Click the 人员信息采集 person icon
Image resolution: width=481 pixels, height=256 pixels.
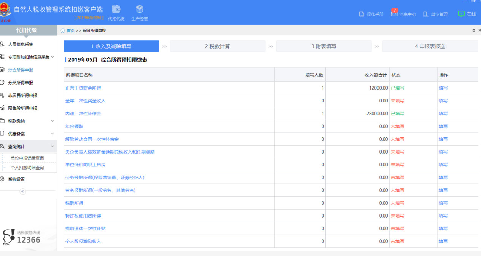click(x=2, y=44)
